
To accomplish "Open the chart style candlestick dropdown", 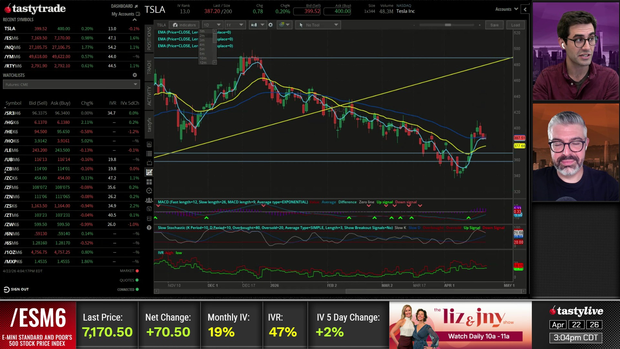I will coord(258,25).
